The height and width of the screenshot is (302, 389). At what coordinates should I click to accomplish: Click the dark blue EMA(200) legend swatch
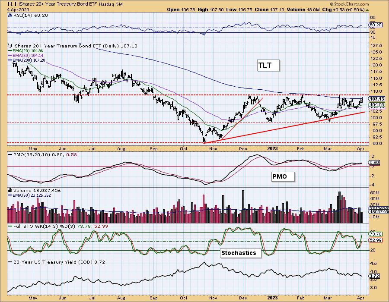[x=10, y=60]
